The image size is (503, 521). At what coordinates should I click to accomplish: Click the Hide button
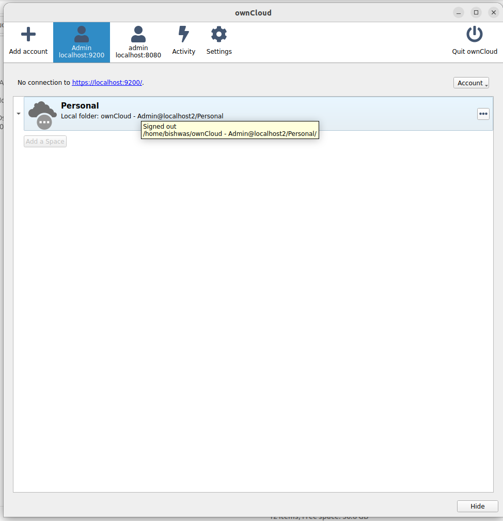tap(477, 506)
